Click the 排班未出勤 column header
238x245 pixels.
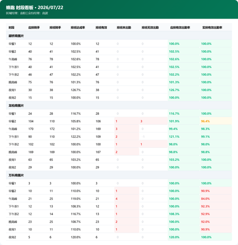pos(124,27)
